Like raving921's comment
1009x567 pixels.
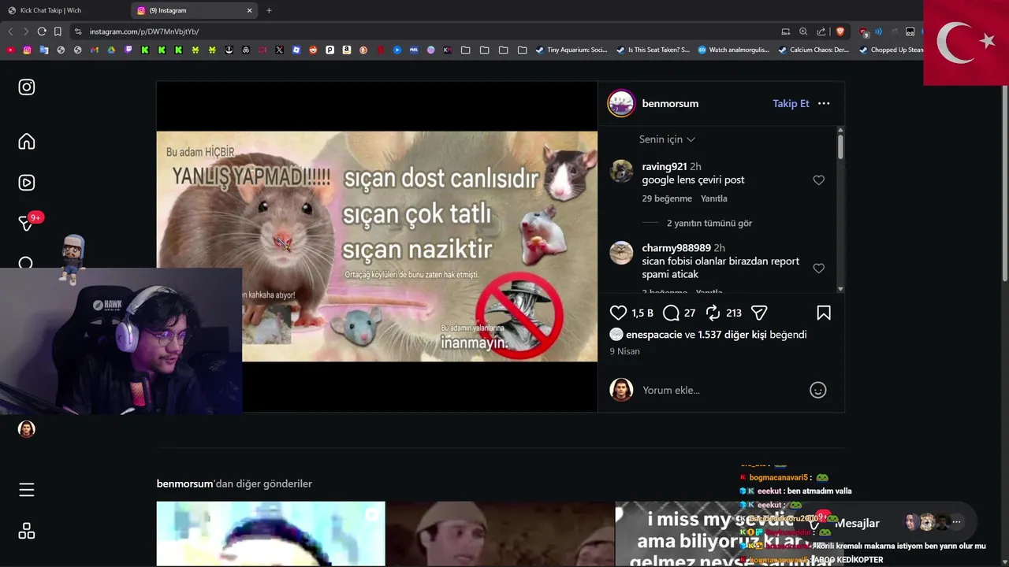818,180
